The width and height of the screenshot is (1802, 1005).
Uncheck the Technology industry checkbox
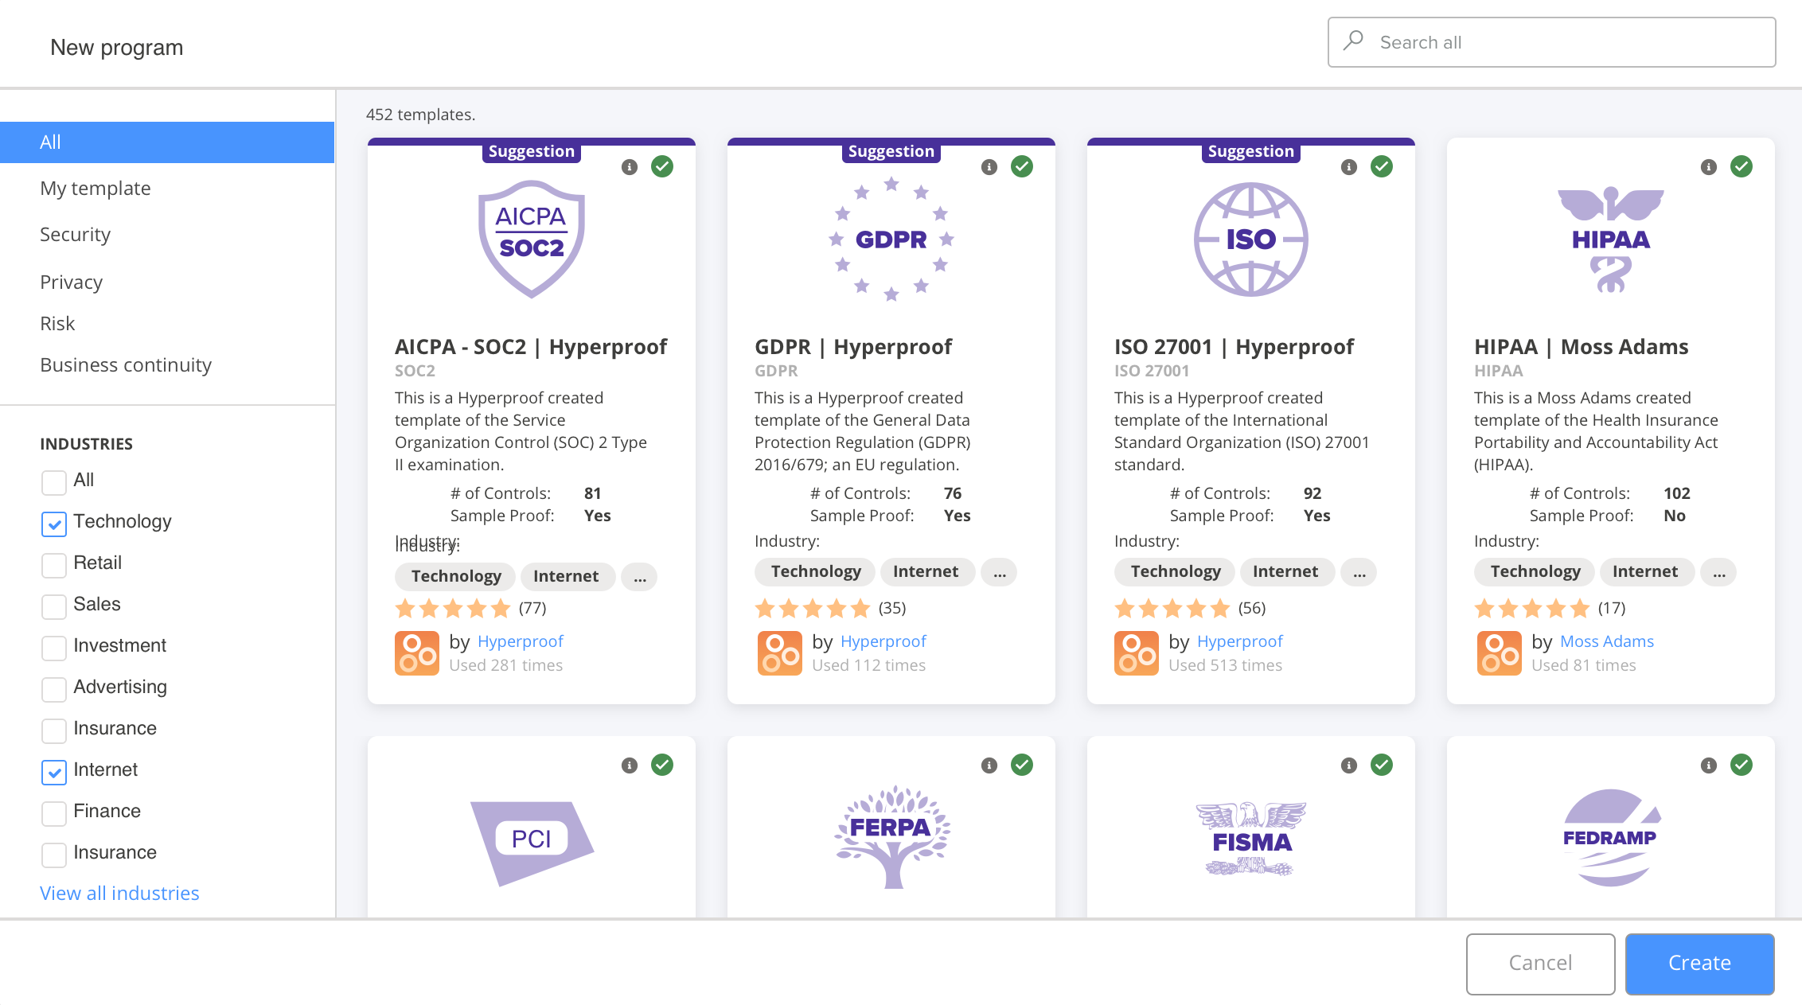[54, 524]
